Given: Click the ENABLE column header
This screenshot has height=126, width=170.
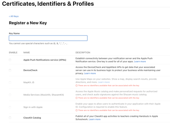Looking at the screenshot, I should (x=13, y=53).
